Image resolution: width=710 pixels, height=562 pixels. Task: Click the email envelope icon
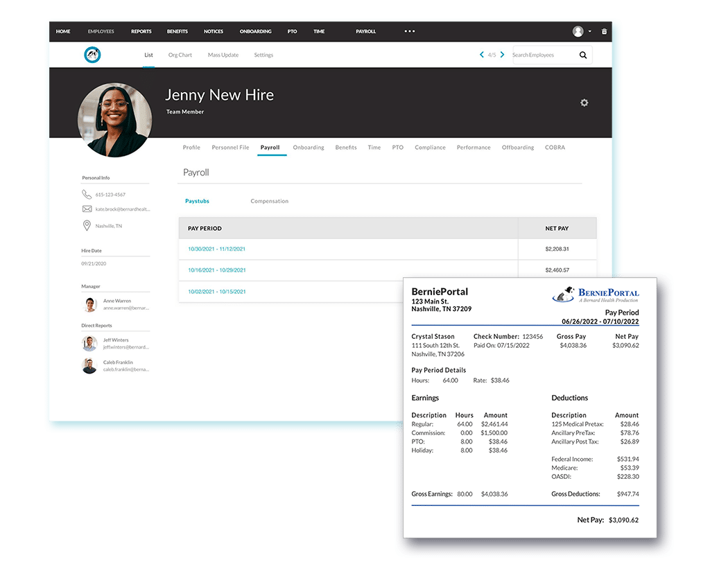(87, 209)
